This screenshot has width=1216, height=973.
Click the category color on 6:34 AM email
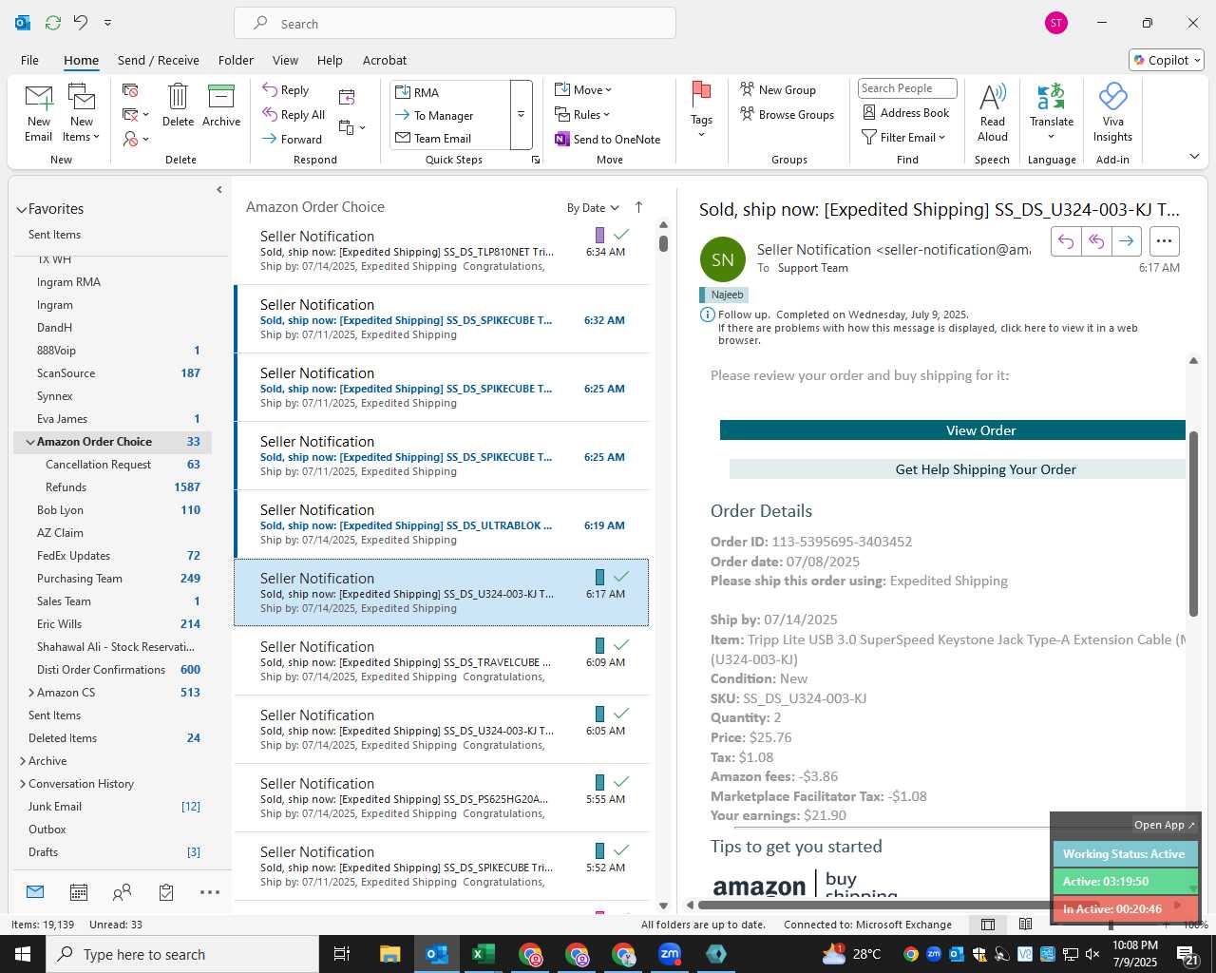(599, 235)
